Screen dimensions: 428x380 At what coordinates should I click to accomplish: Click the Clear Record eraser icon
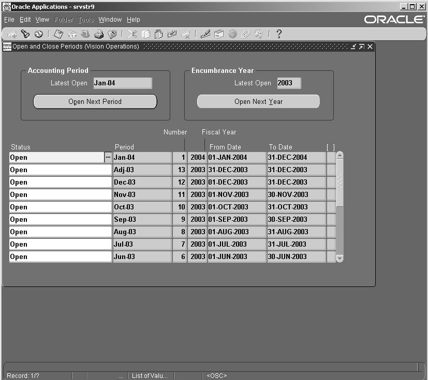pyautogui.click(x=172, y=34)
